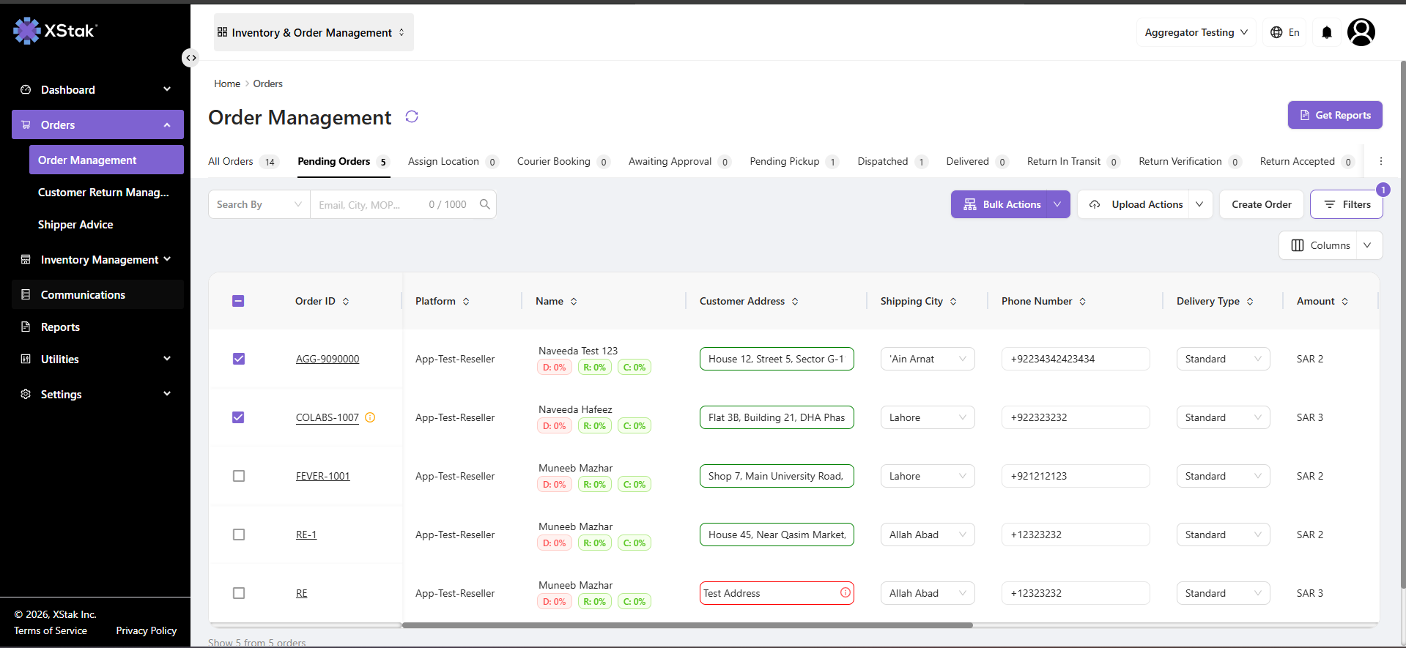Open the user profile avatar
This screenshot has width=1406, height=648.
pyautogui.click(x=1361, y=32)
